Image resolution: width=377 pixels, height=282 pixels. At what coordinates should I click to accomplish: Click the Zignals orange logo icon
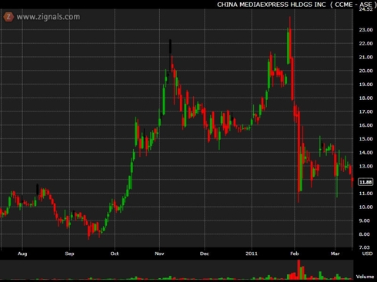click(8, 17)
